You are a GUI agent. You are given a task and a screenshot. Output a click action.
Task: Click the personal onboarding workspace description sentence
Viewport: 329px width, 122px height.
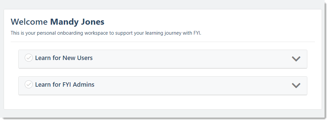pos(106,33)
